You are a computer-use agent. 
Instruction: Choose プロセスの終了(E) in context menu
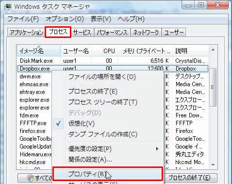93,92
